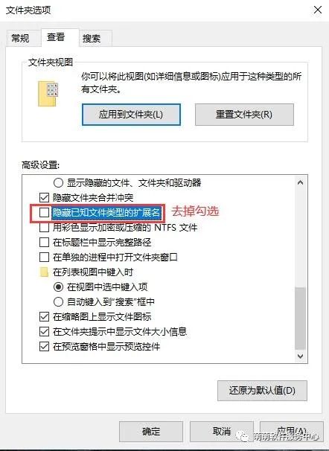Confirm with the 确定 button
329x451 pixels.
coord(151,432)
